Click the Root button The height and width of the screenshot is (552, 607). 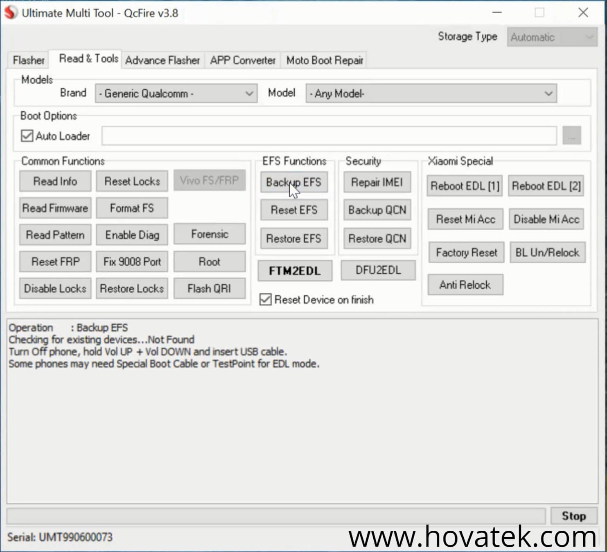point(210,262)
